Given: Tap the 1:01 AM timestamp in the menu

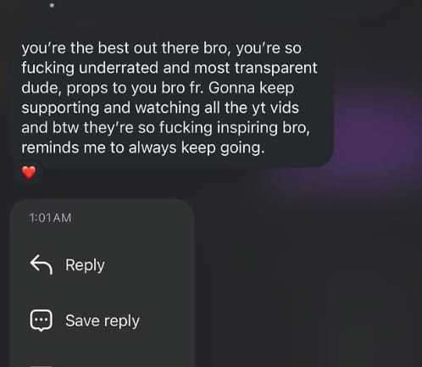Looking at the screenshot, I should [50, 218].
